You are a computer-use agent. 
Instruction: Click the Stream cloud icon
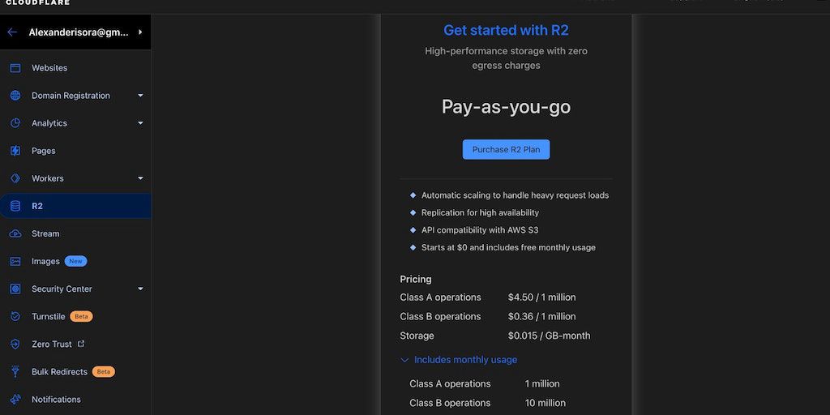pos(15,233)
